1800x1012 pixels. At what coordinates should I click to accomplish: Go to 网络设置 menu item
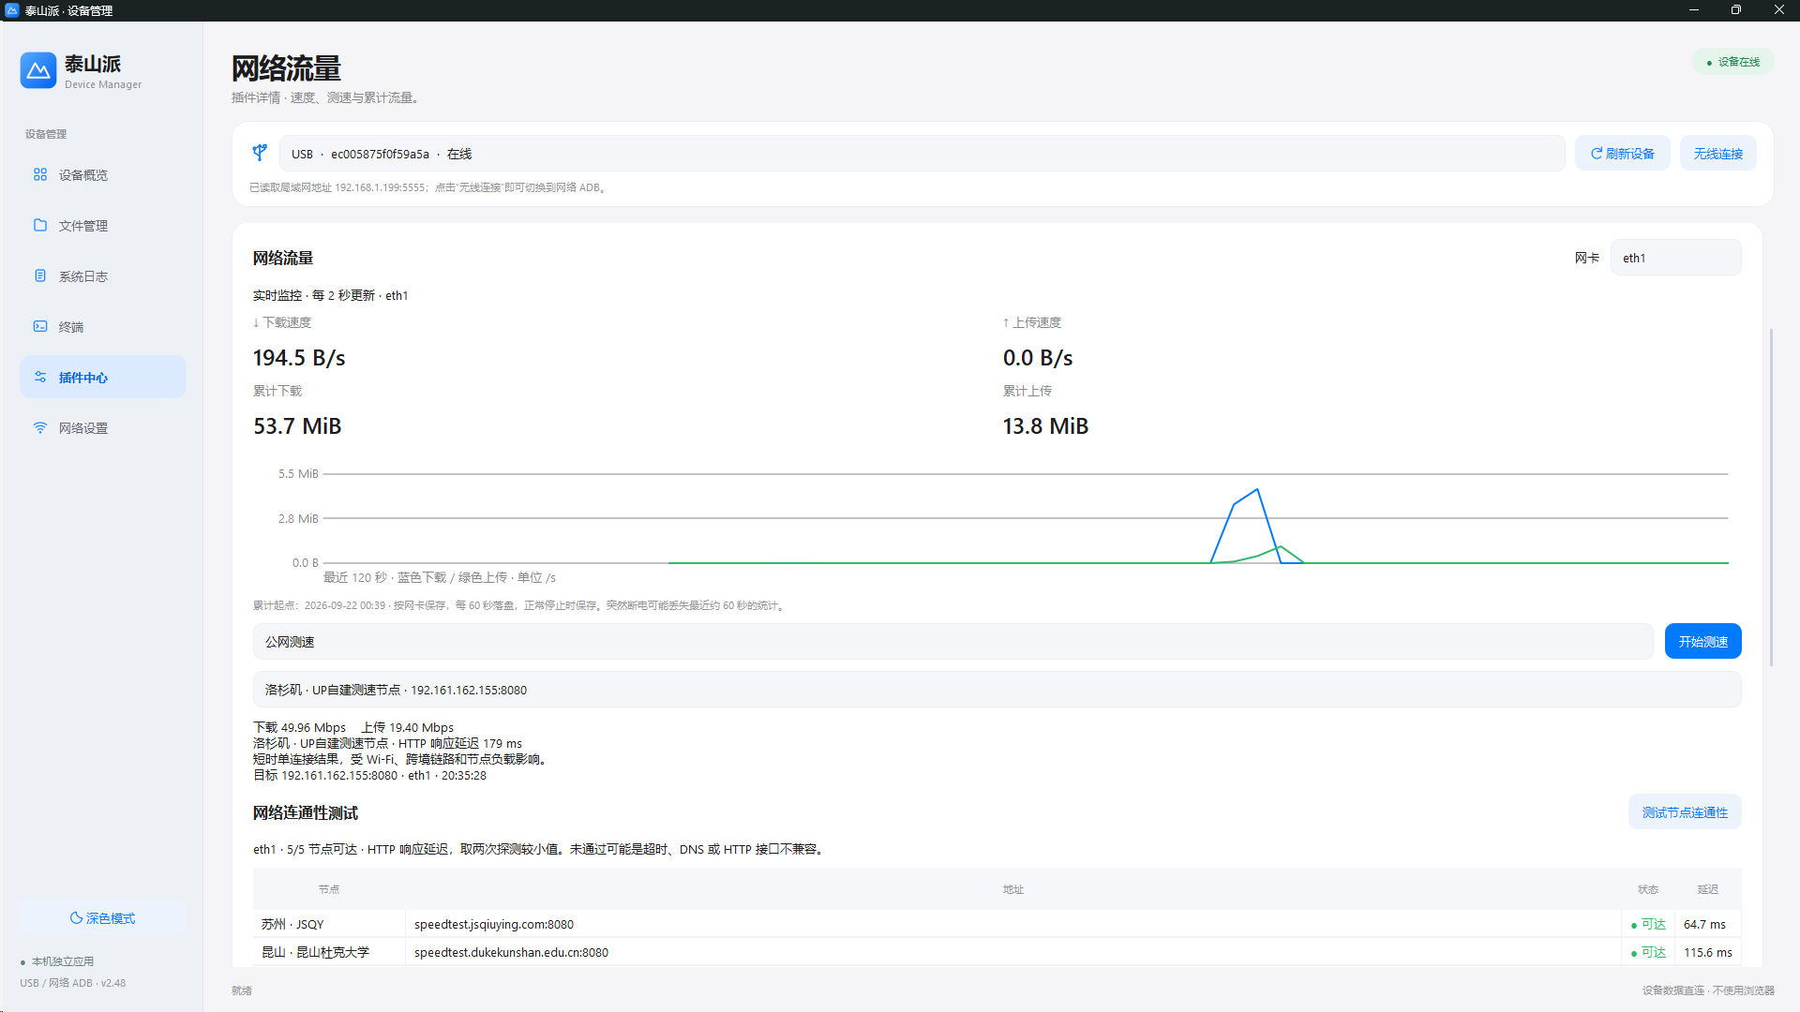(x=103, y=428)
